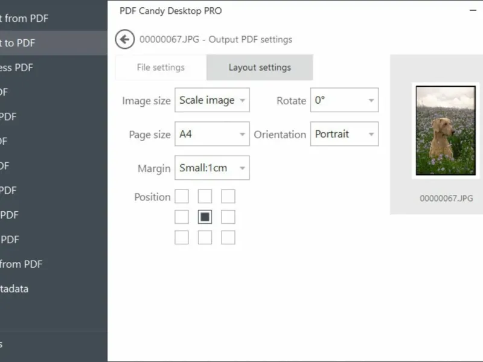Switch to the File settings tab
Image resolution: width=483 pixels, height=362 pixels.
161,68
